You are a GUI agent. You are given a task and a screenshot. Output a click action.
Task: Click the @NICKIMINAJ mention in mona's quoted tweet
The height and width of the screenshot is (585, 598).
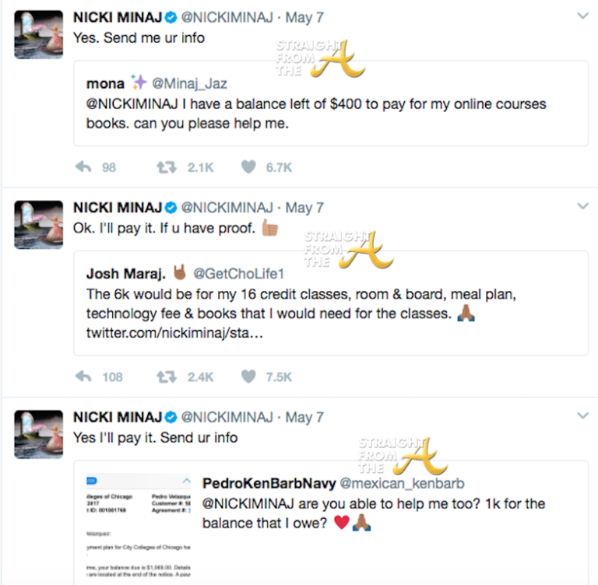(134, 104)
